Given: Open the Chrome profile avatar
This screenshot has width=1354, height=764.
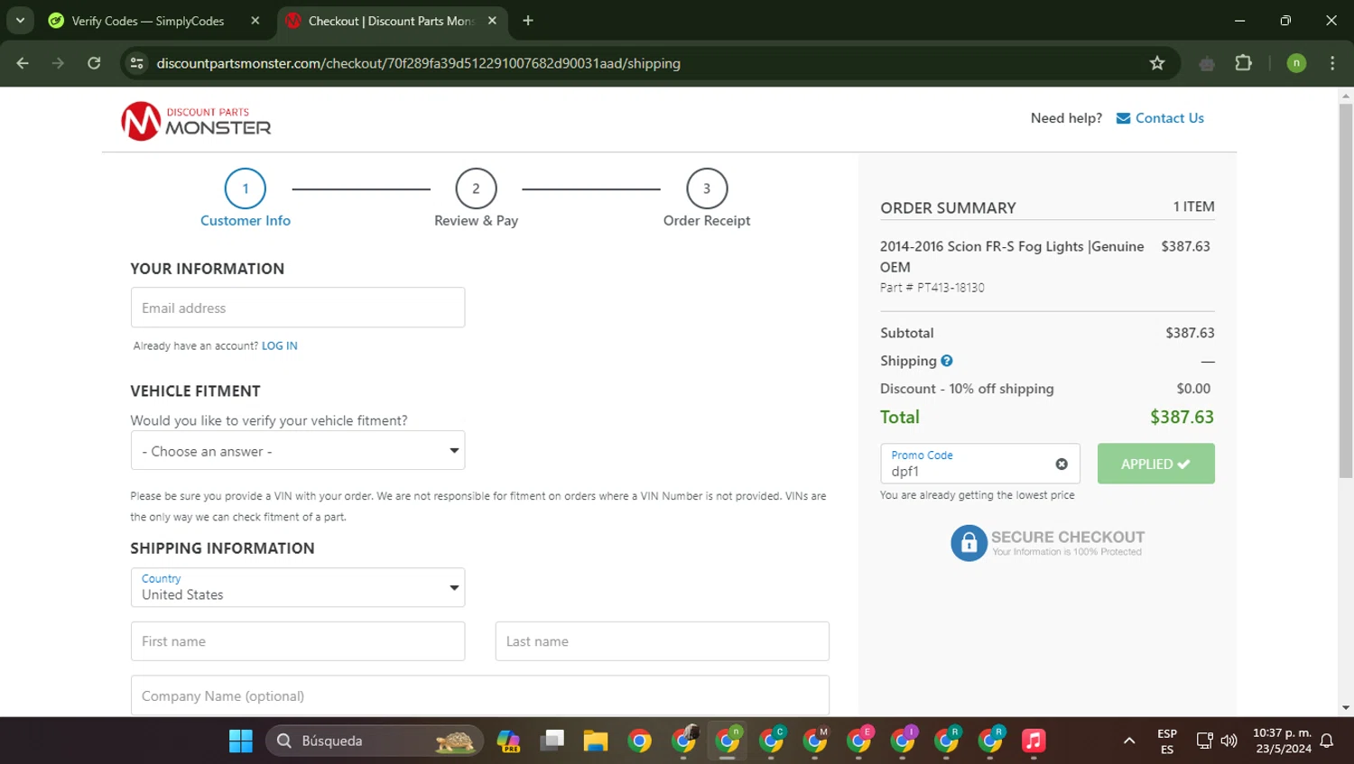Looking at the screenshot, I should pos(1296,63).
